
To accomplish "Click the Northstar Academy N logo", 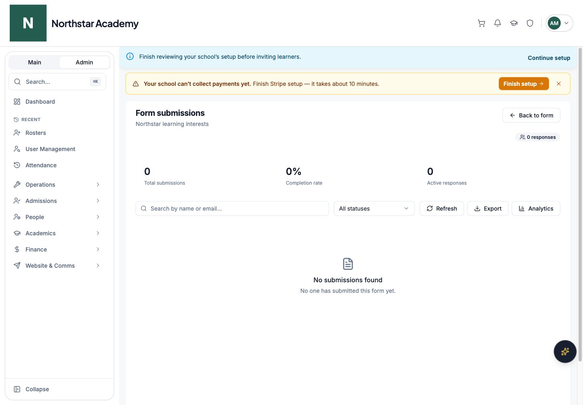I will point(28,23).
